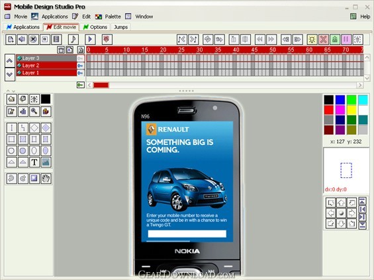Image resolution: width=374 pixels, height=280 pixels.
Task: Click the timeline scroll right arrow
Action: click(360, 85)
